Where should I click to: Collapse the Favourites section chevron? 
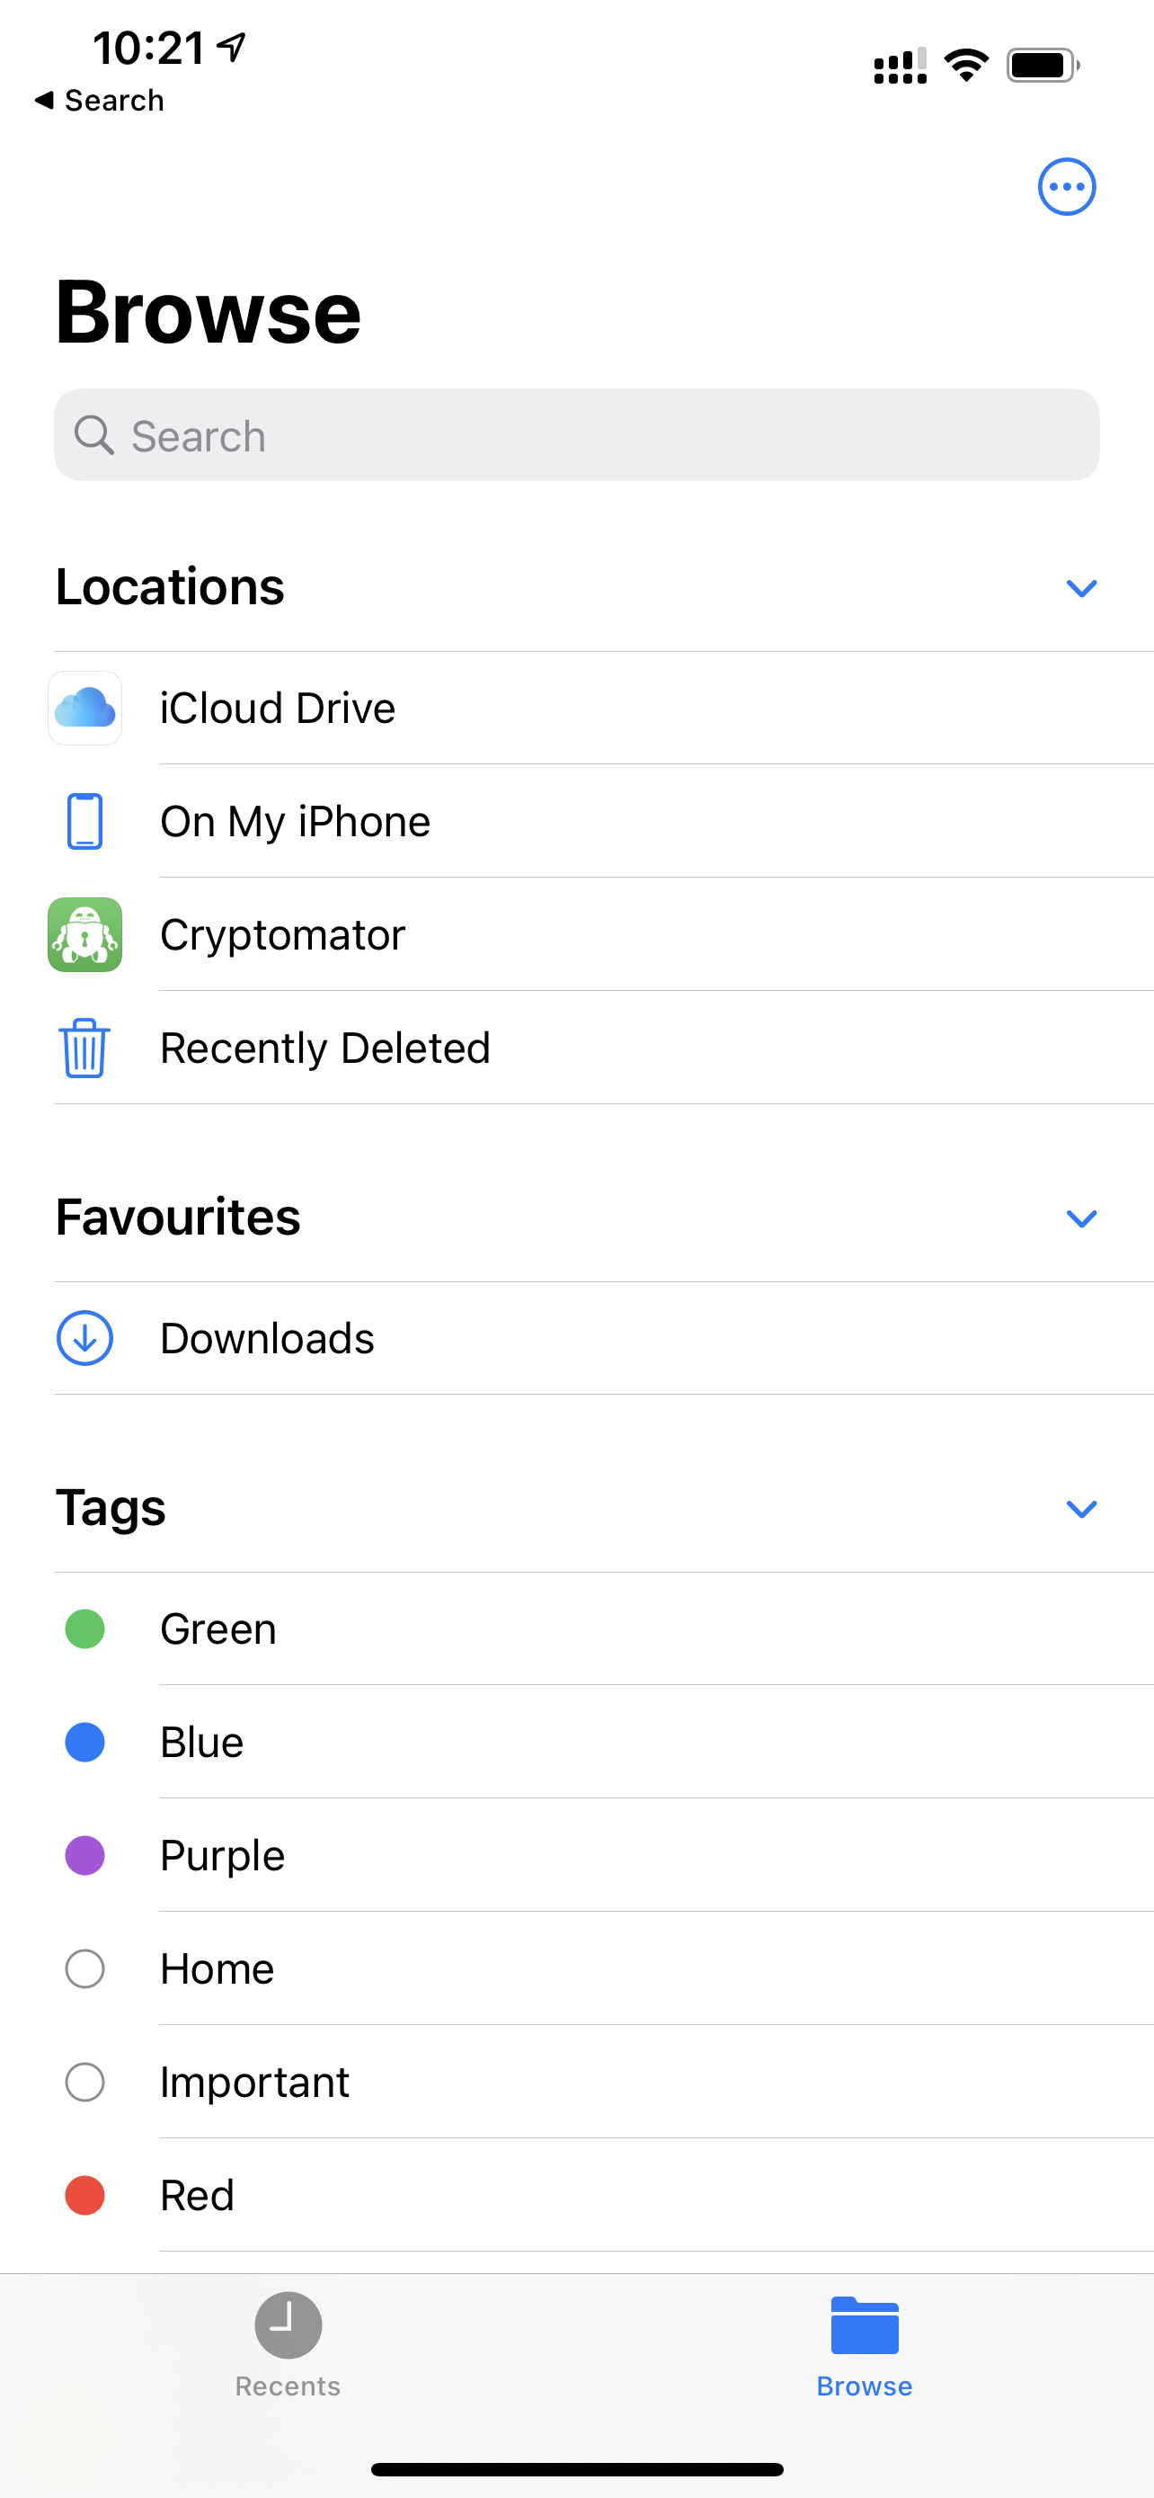(1081, 1218)
